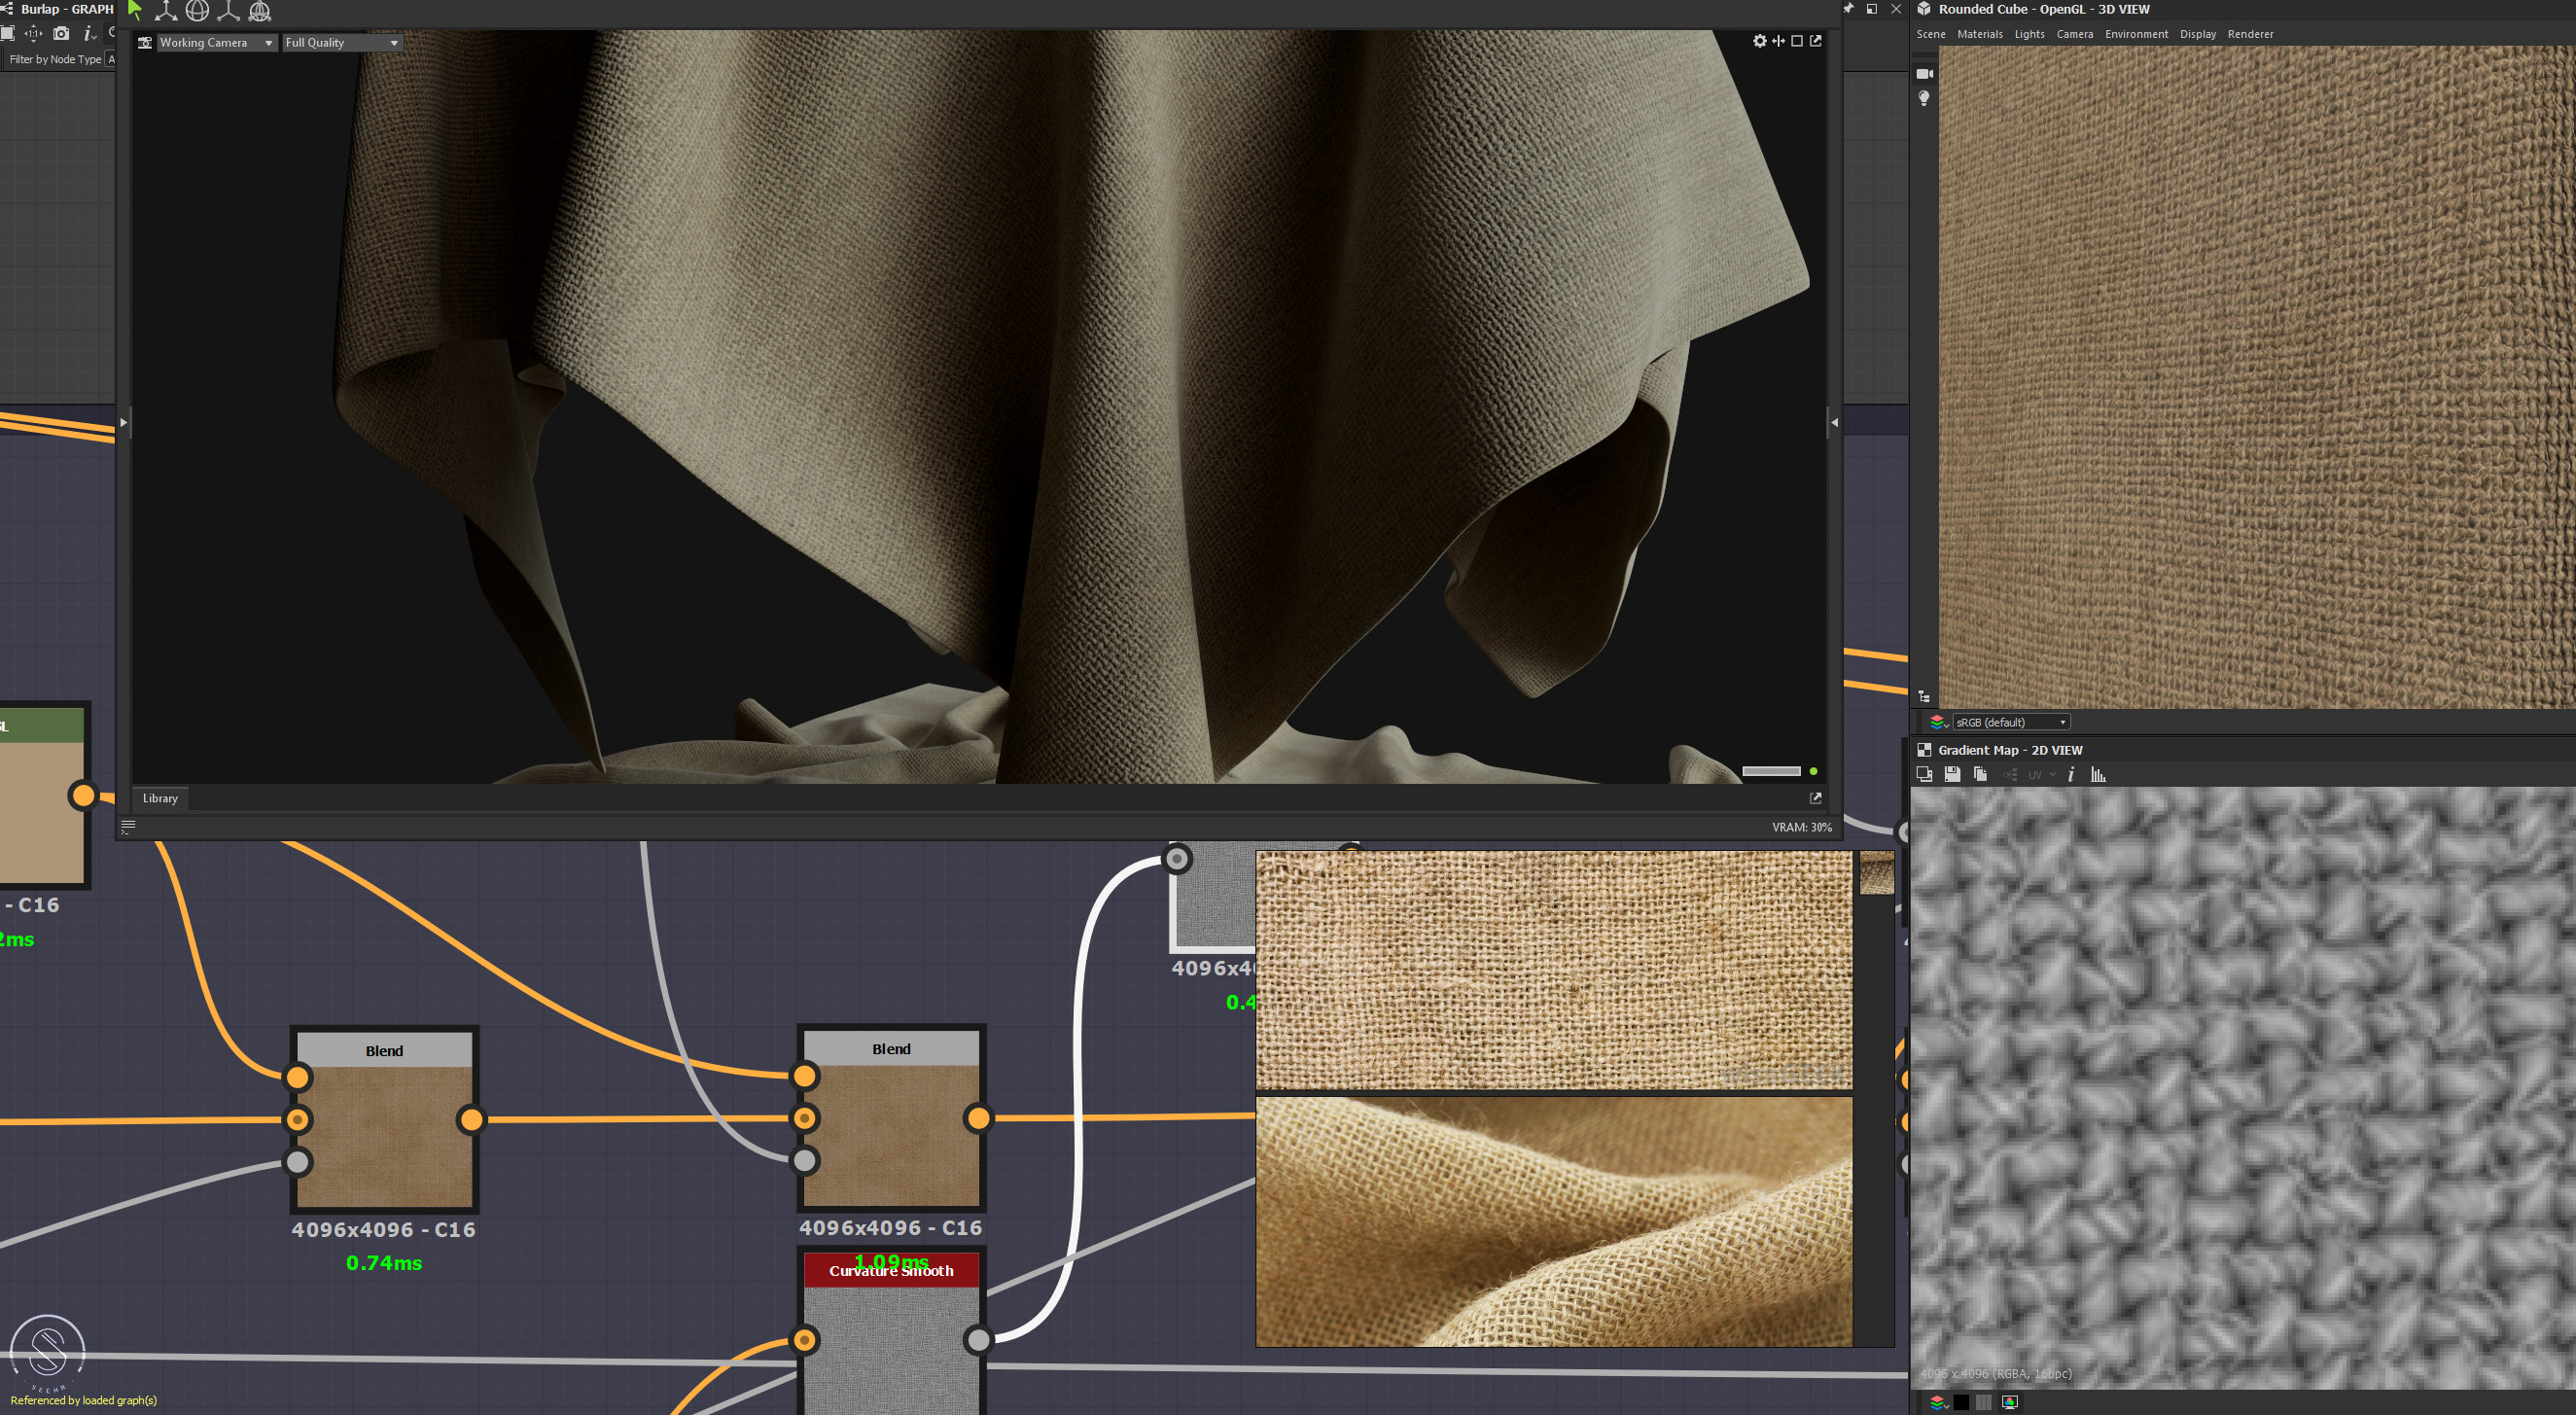Click the color picker icon in 2D View bottom bar
Screen dimensions: 2576x1415
pyautogui.click(x=2010, y=1402)
